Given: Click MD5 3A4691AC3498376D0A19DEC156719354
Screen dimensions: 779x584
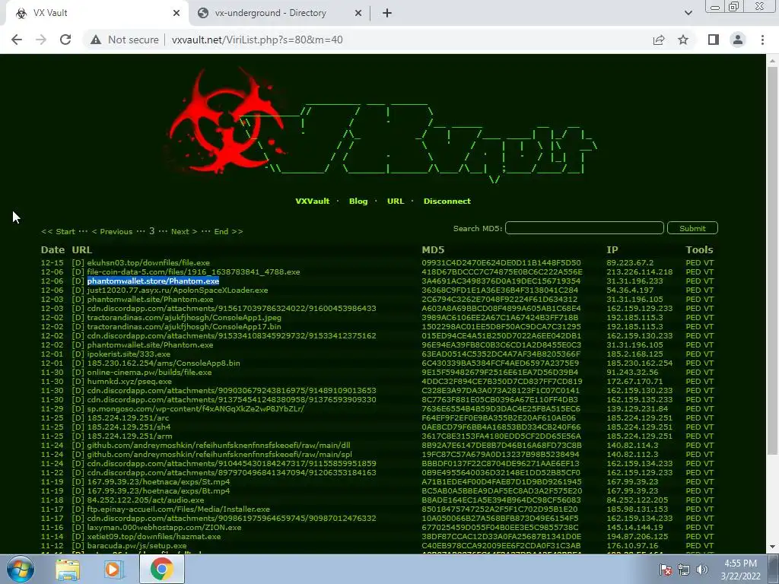Looking at the screenshot, I should [x=501, y=281].
